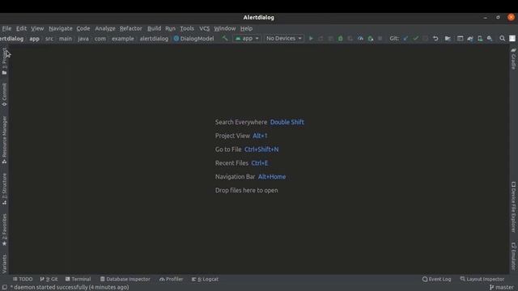
Task: Run the app with green play button
Action: pos(311,39)
